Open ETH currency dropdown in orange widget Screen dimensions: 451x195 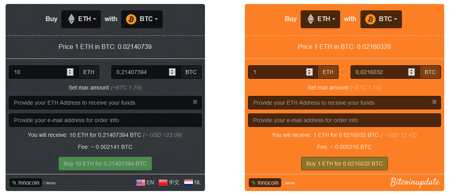[x=321, y=19]
